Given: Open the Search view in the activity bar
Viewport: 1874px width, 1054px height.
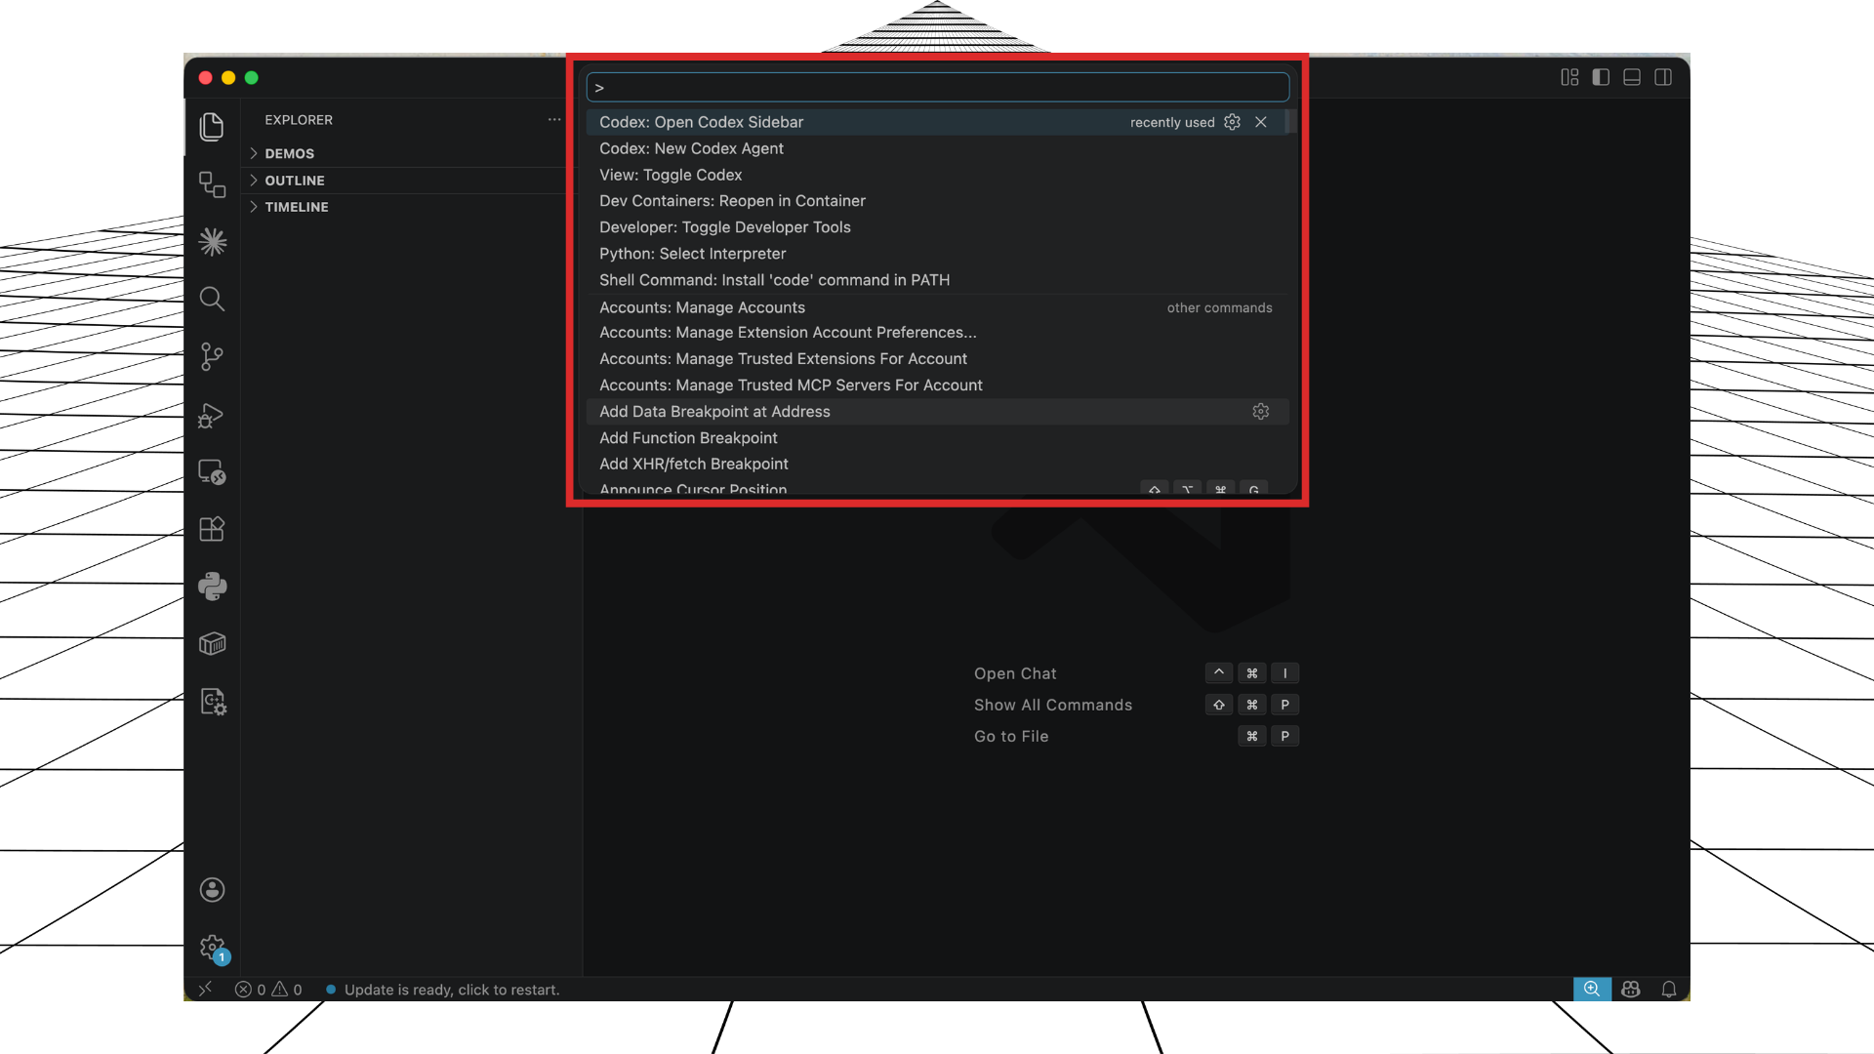Looking at the screenshot, I should 212,299.
